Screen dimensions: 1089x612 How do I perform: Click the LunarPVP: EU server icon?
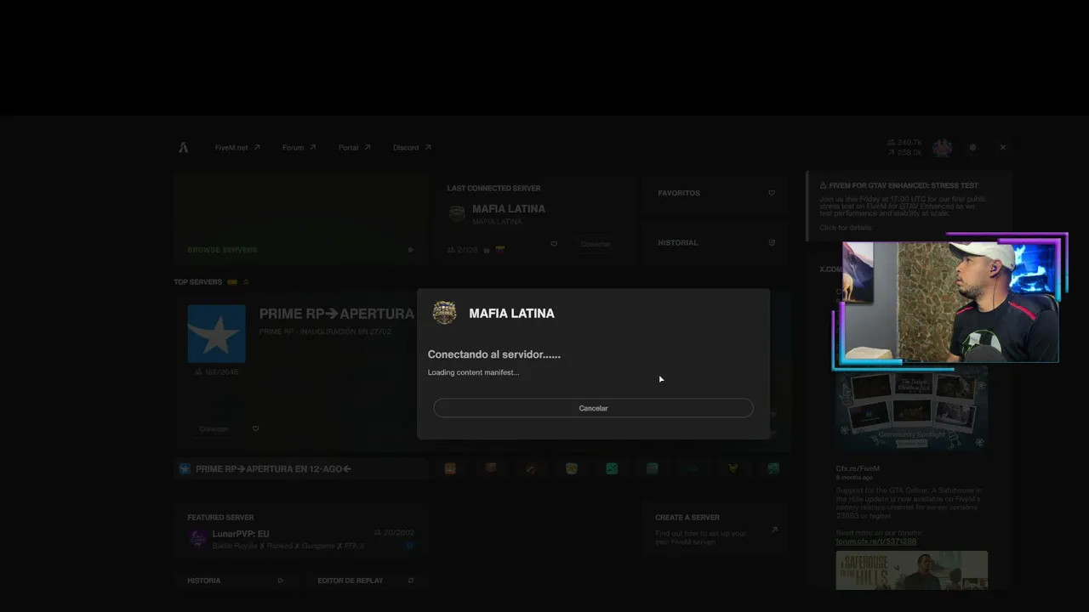click(x=197, y=538)
